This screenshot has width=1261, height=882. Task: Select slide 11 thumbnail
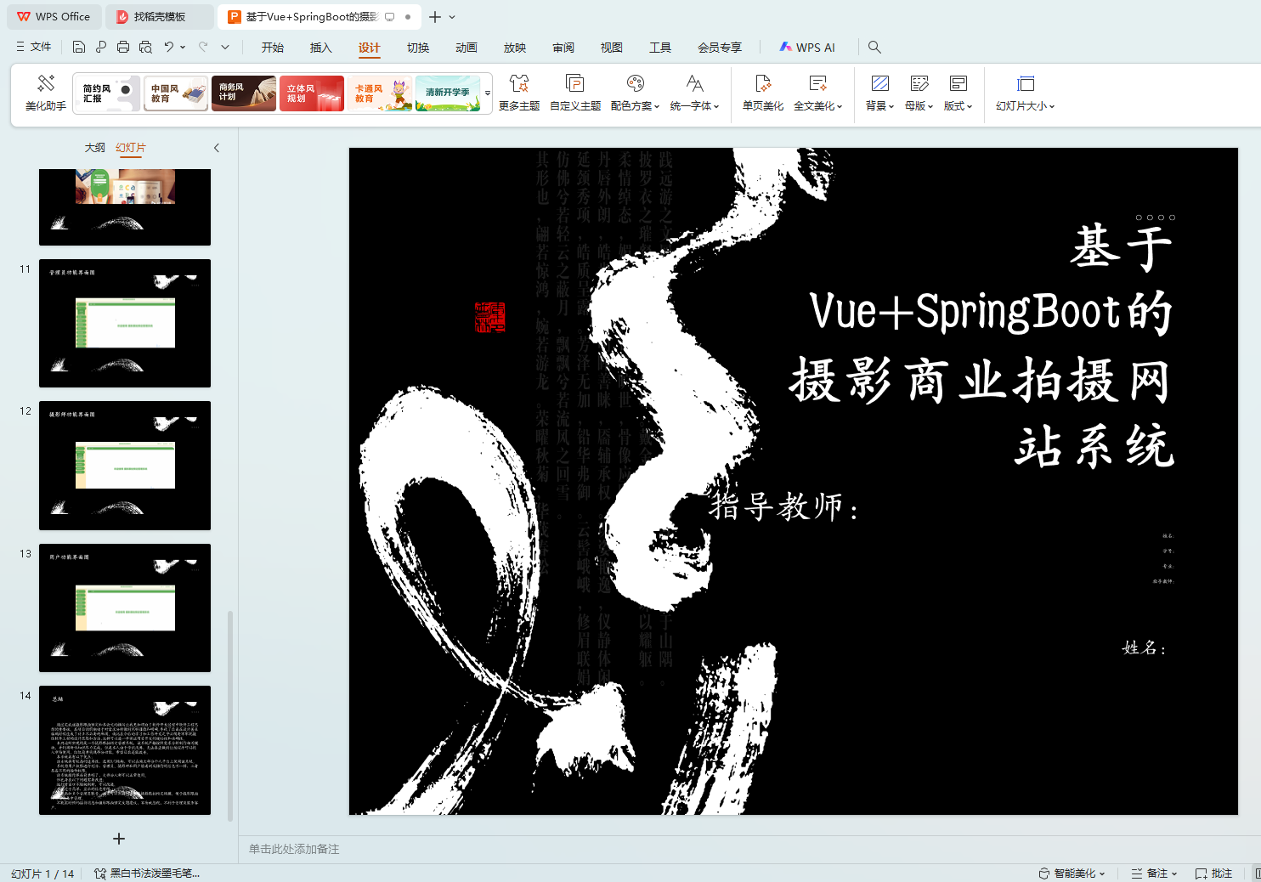coord(125,324)
